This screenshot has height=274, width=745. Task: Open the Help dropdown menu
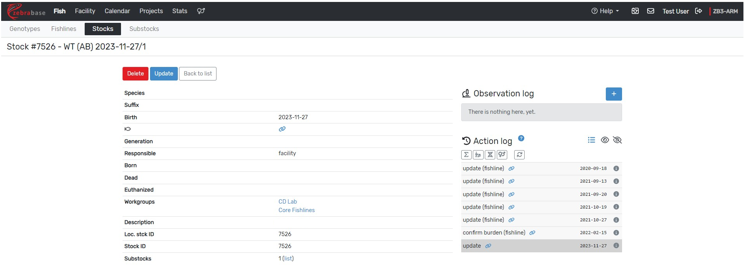click(605, 11)
